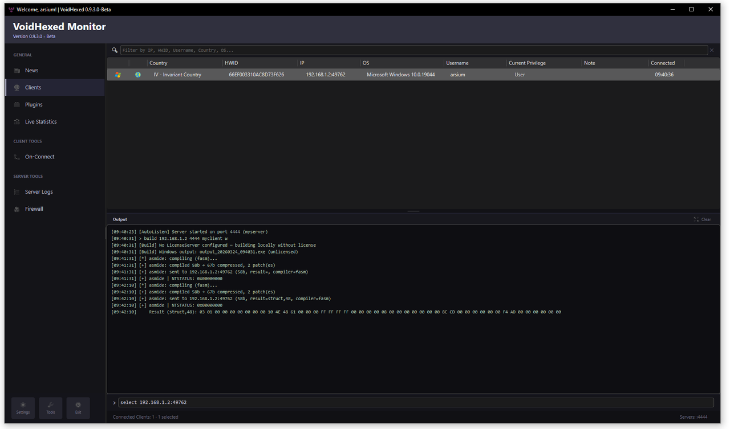Sort by the OS column header

coord(402,63)
